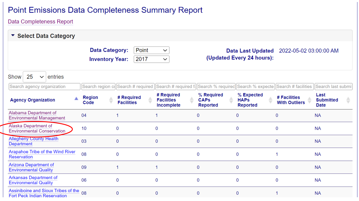Open the Show entries count dropdown
This screenshot has width=359, height=201.
[x=34, y=77]
